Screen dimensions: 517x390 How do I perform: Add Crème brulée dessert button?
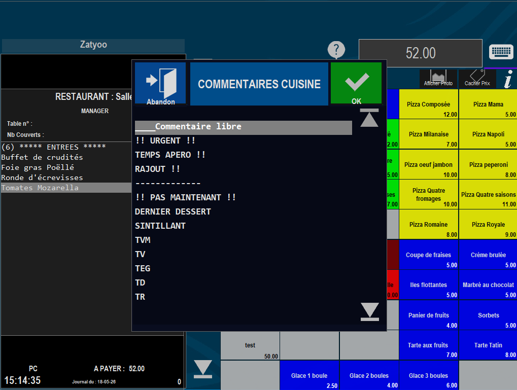(x=488, y=255)
